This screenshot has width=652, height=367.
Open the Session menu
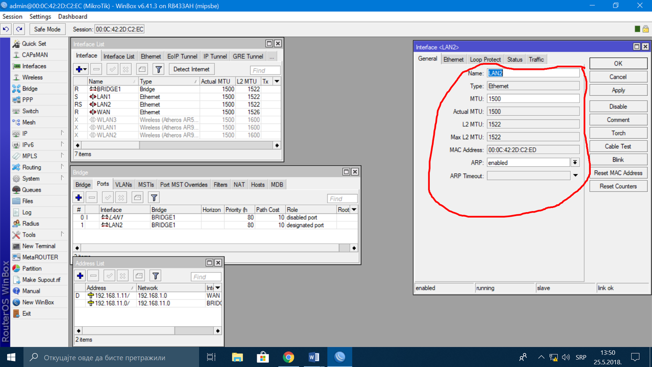[12, 17]
